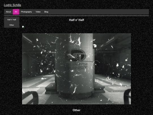
Task: Select the "Other" heading below the photo
Action: [76, 110]
